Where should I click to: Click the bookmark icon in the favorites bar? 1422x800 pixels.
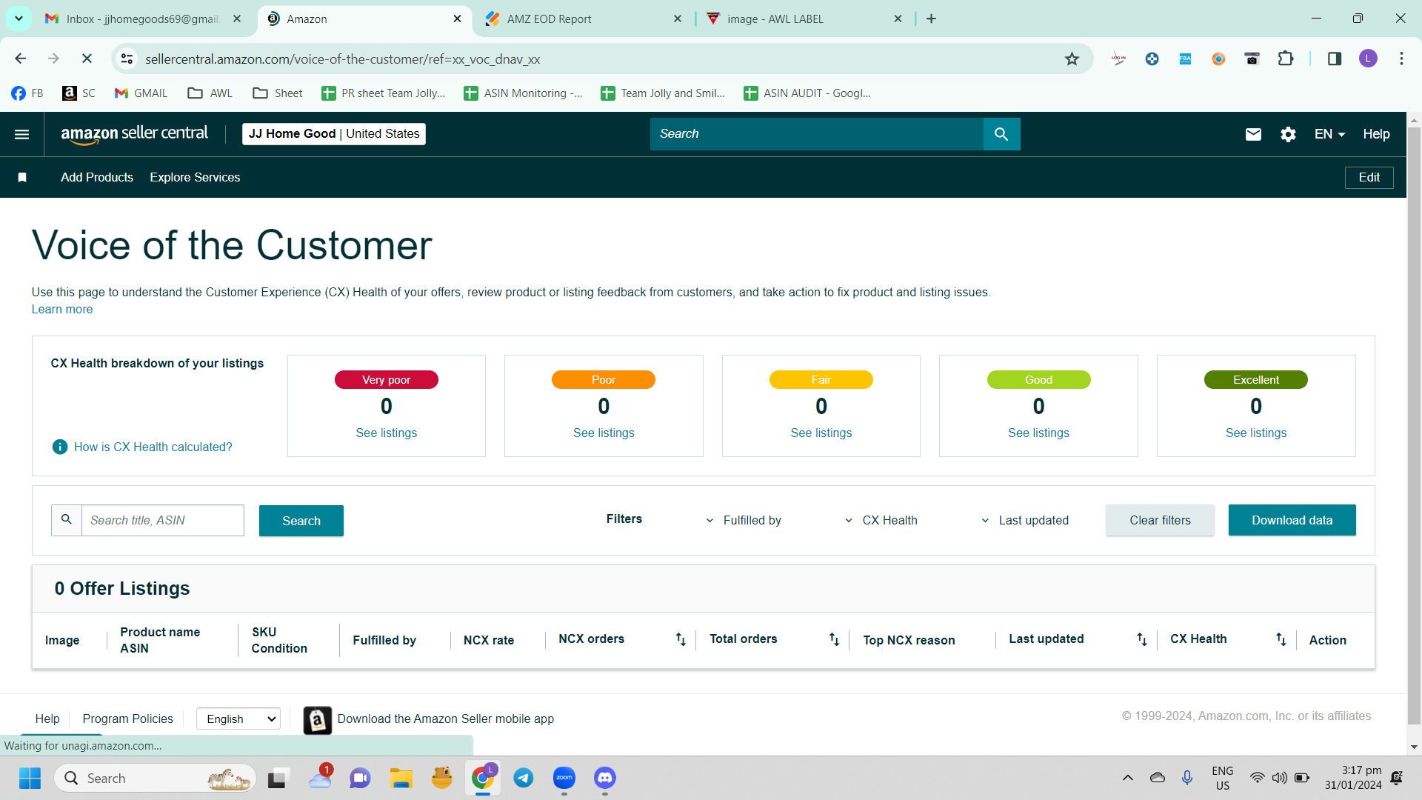point(22,177)
